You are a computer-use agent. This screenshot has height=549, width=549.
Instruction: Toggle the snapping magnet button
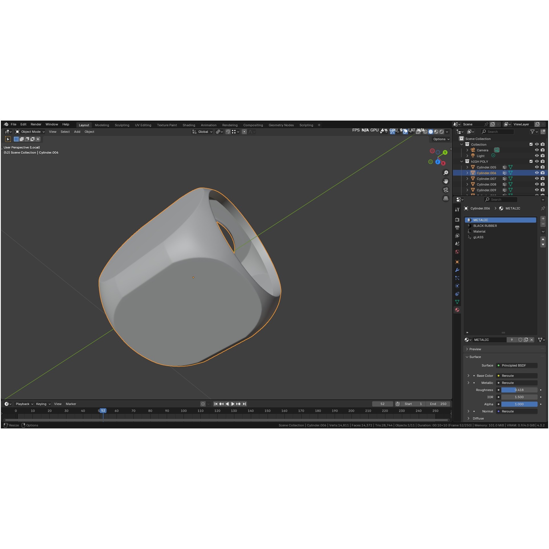coord(228,132)
